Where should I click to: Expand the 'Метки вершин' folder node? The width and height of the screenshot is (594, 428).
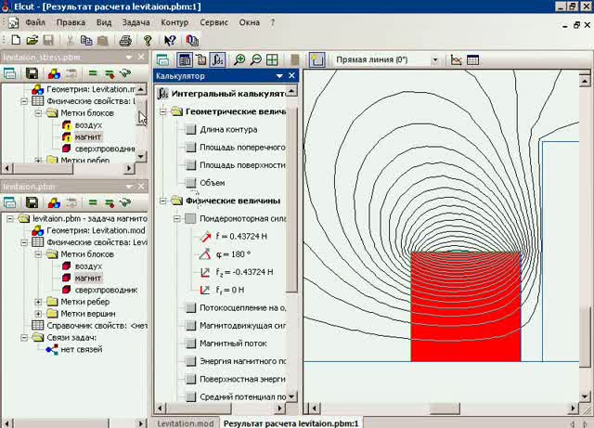[38, 314]
